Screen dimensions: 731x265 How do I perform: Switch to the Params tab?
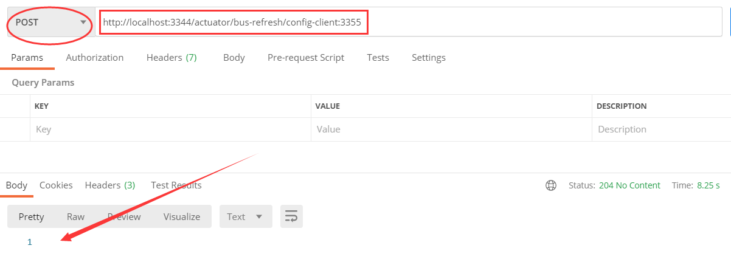pyautogui.click(x=27, y=58)
